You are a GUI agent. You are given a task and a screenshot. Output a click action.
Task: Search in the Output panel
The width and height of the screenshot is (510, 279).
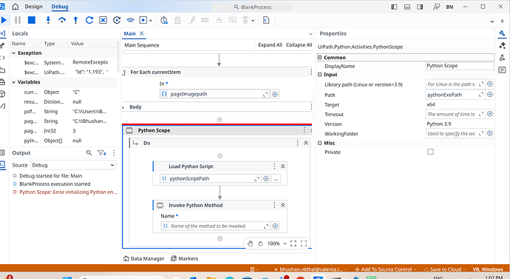(89, 152)
